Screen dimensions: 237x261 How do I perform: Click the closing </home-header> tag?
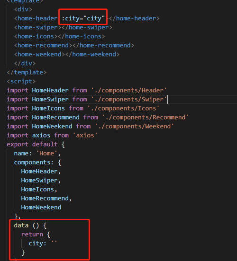(x=134, y=18)
